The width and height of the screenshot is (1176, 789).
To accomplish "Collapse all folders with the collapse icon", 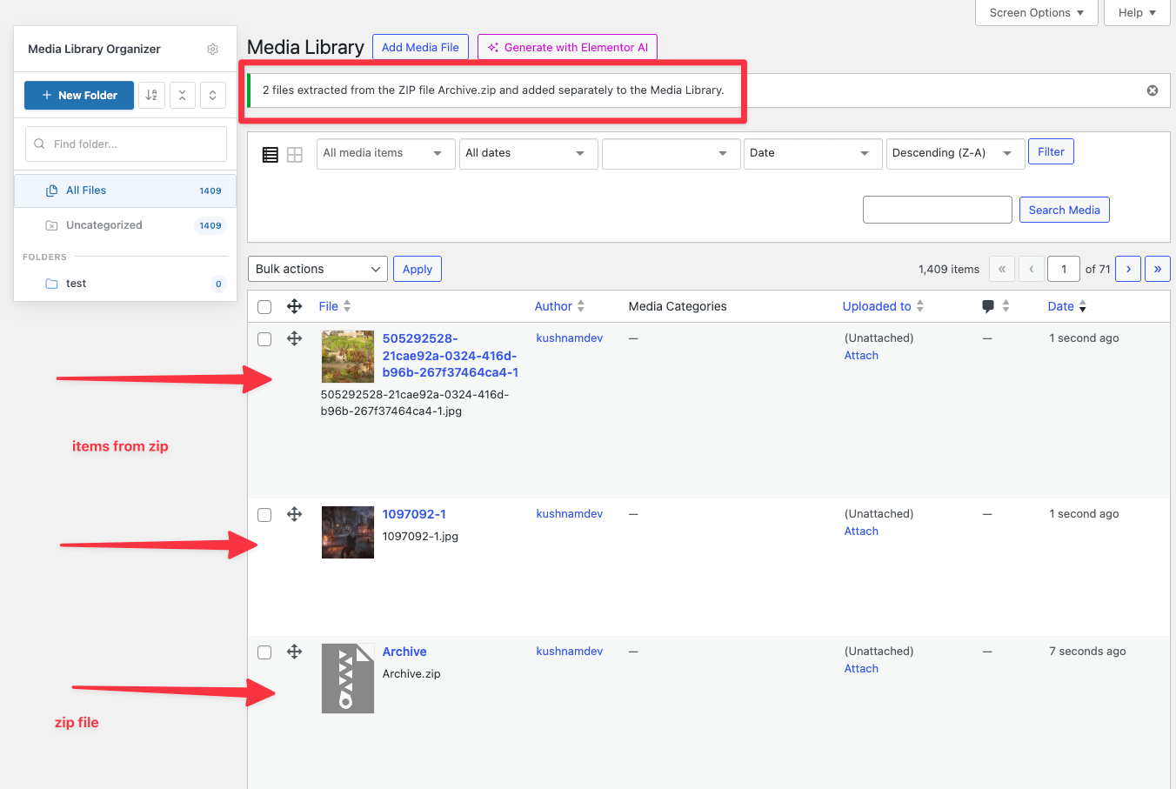I will 182,95.
